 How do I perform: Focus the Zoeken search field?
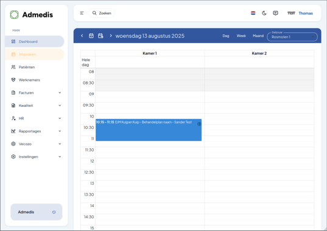(x=102, y=13)
